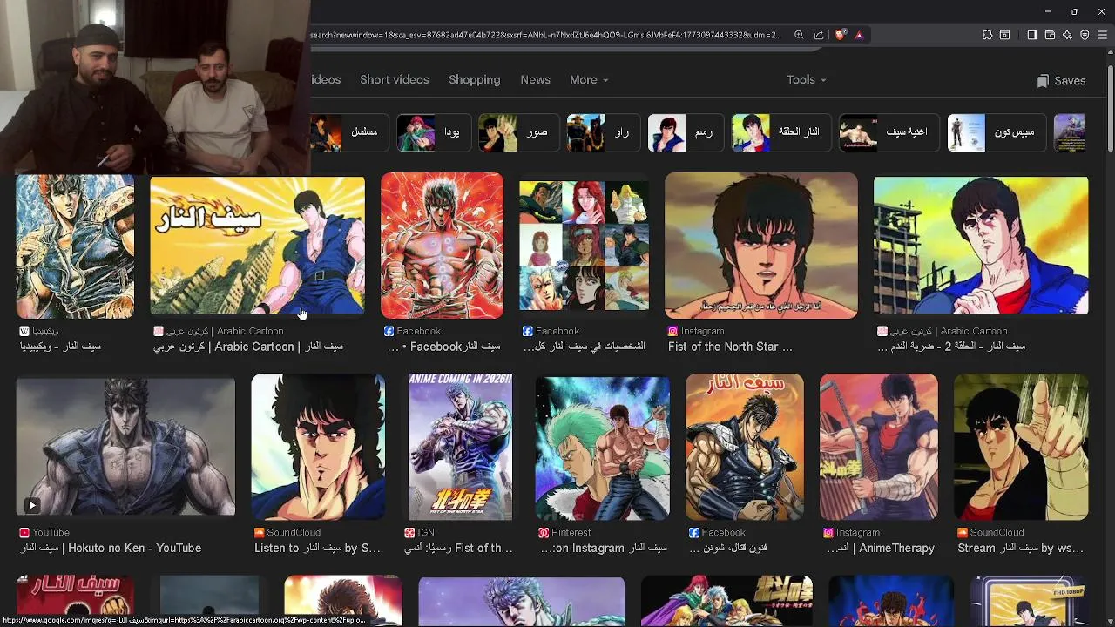Open 'Fist of the North Star ...' Instagram caption

[730, 347]
